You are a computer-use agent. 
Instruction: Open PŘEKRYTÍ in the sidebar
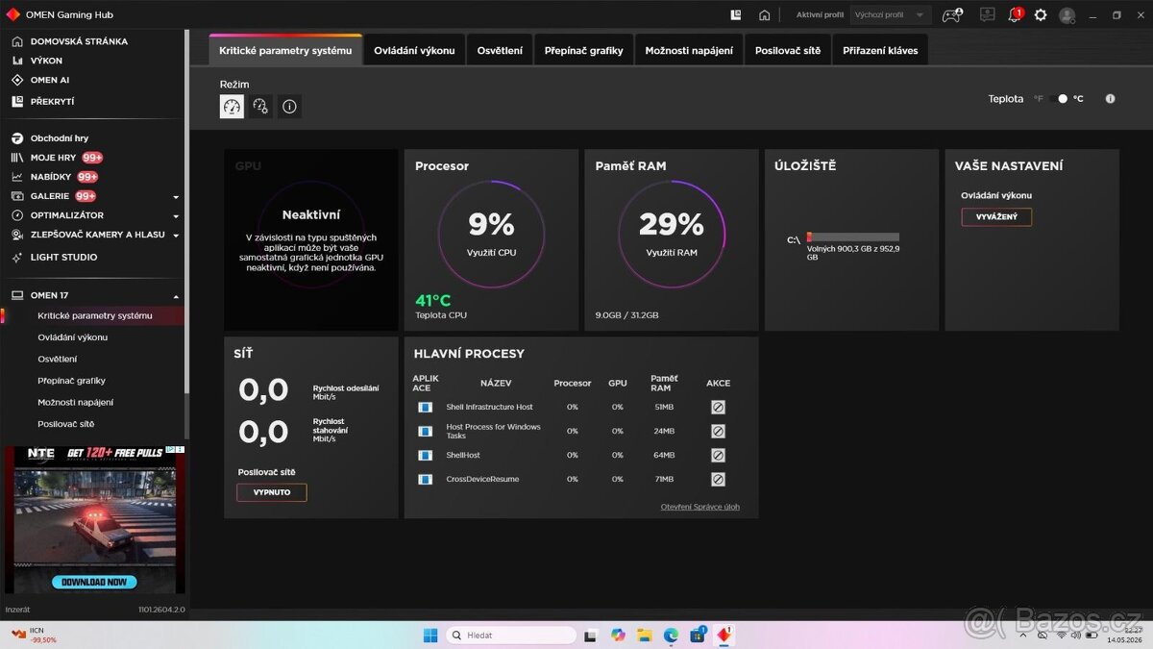click(x=52, y=101)
